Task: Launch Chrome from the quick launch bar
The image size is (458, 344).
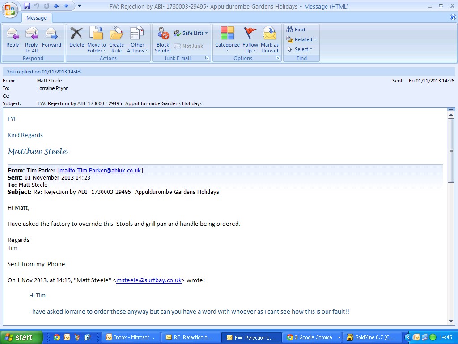Action: [57, 338]
